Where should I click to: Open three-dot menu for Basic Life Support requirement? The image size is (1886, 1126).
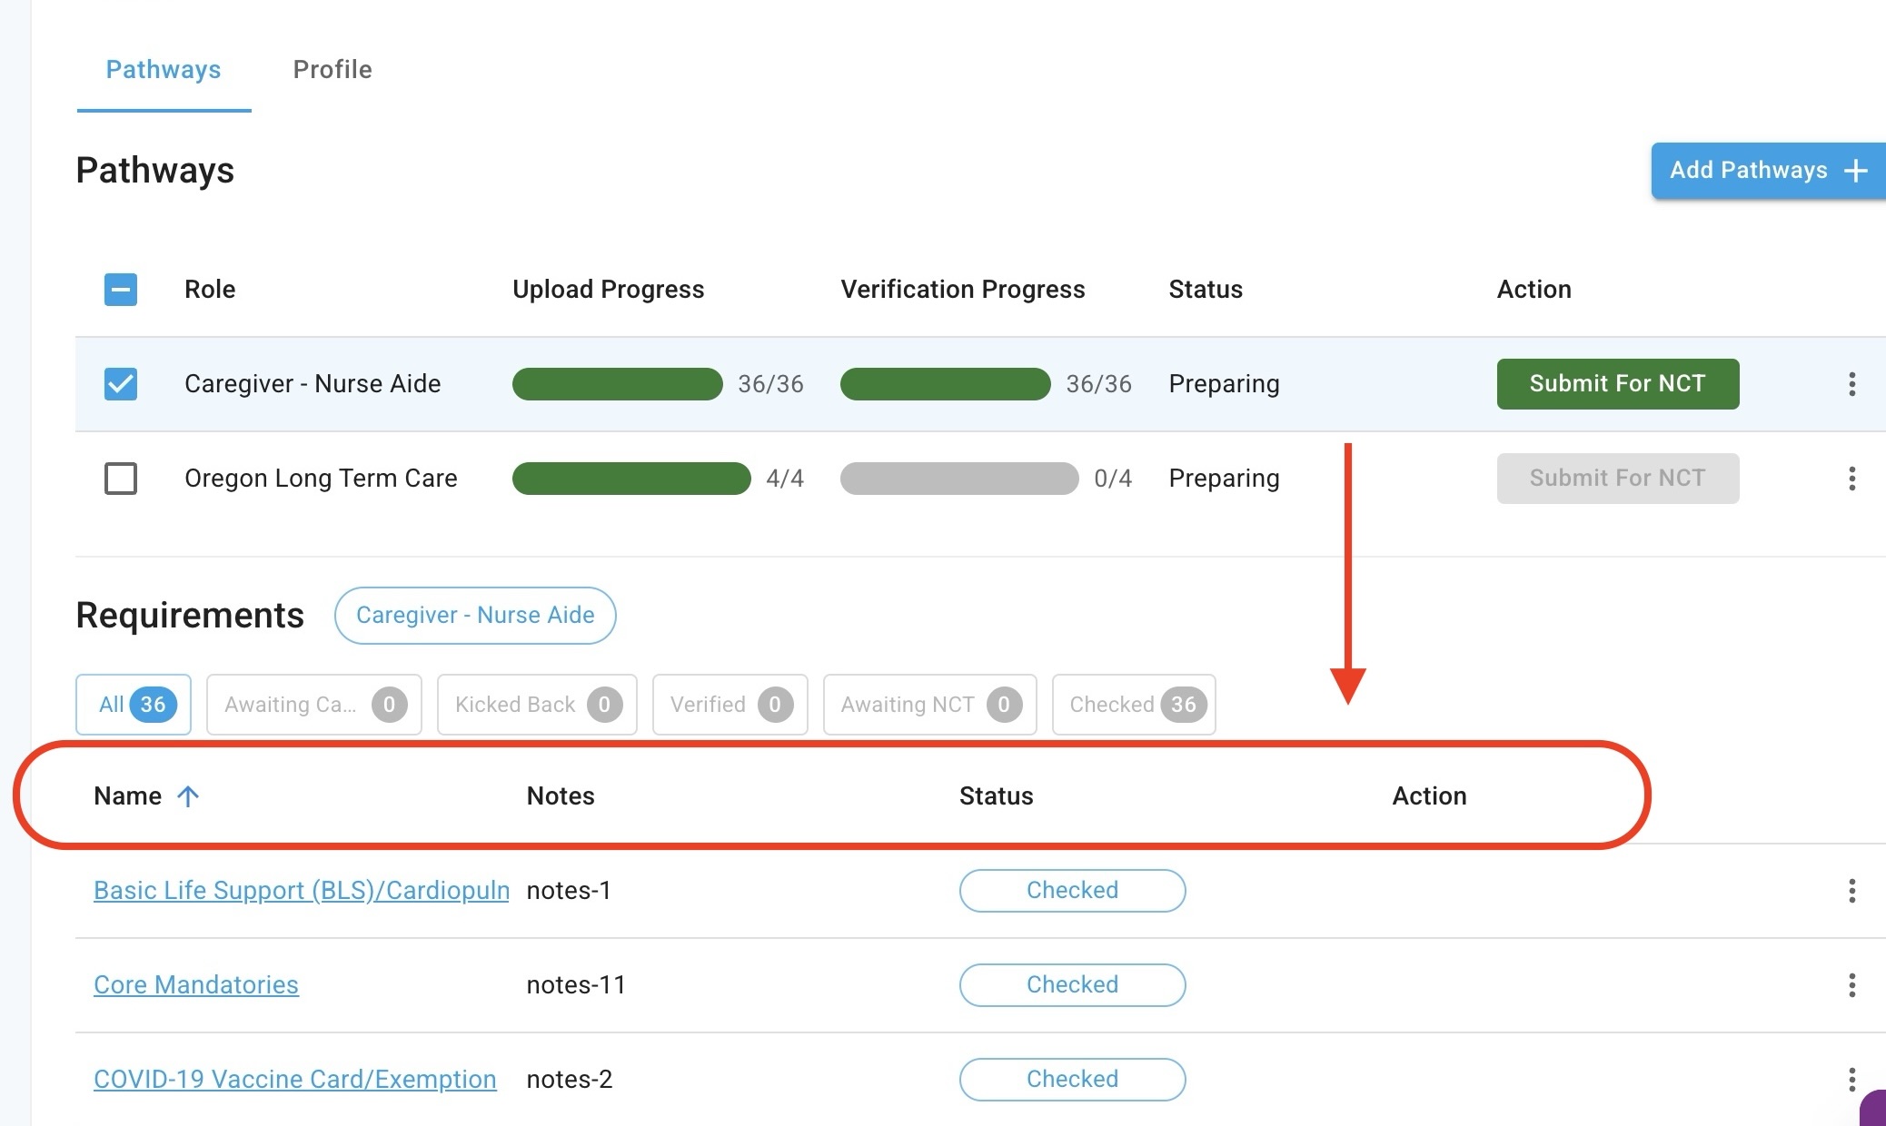1851,891
